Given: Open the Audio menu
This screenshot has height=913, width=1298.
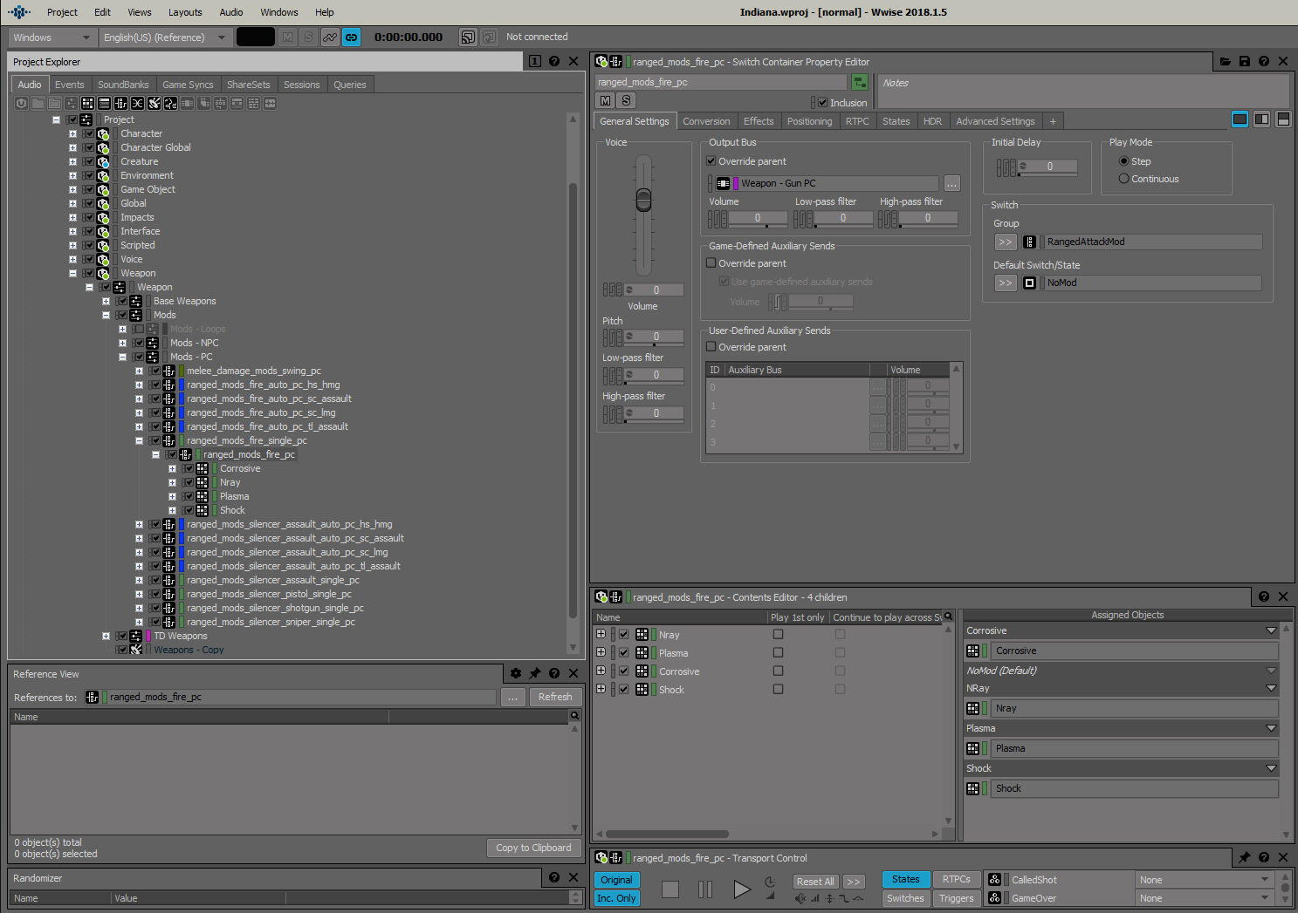Looking at the screenshot, I should (231, 12).
